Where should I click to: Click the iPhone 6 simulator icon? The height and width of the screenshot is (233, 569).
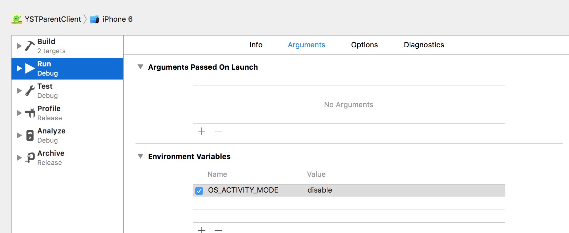point(95,19)
